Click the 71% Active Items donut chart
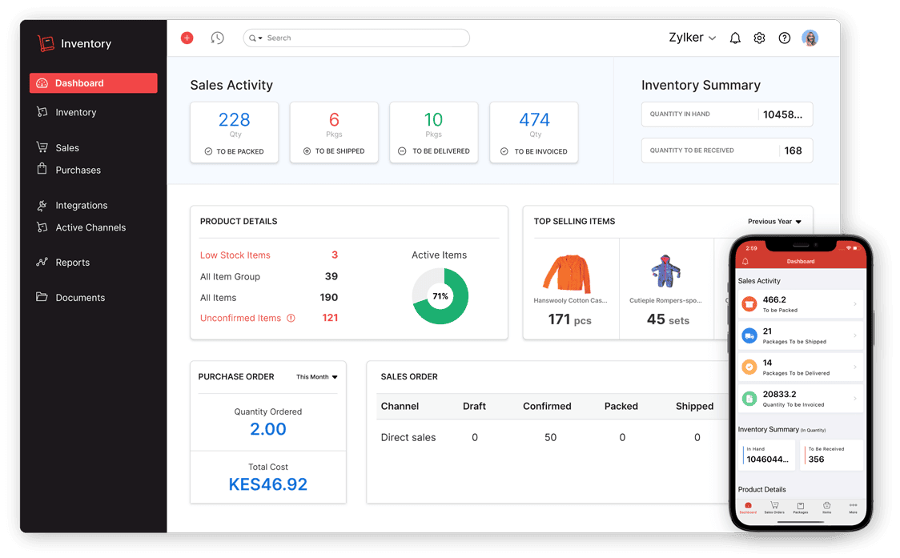The width and height of the screenshot is (900, 558). tap(440, 296)
